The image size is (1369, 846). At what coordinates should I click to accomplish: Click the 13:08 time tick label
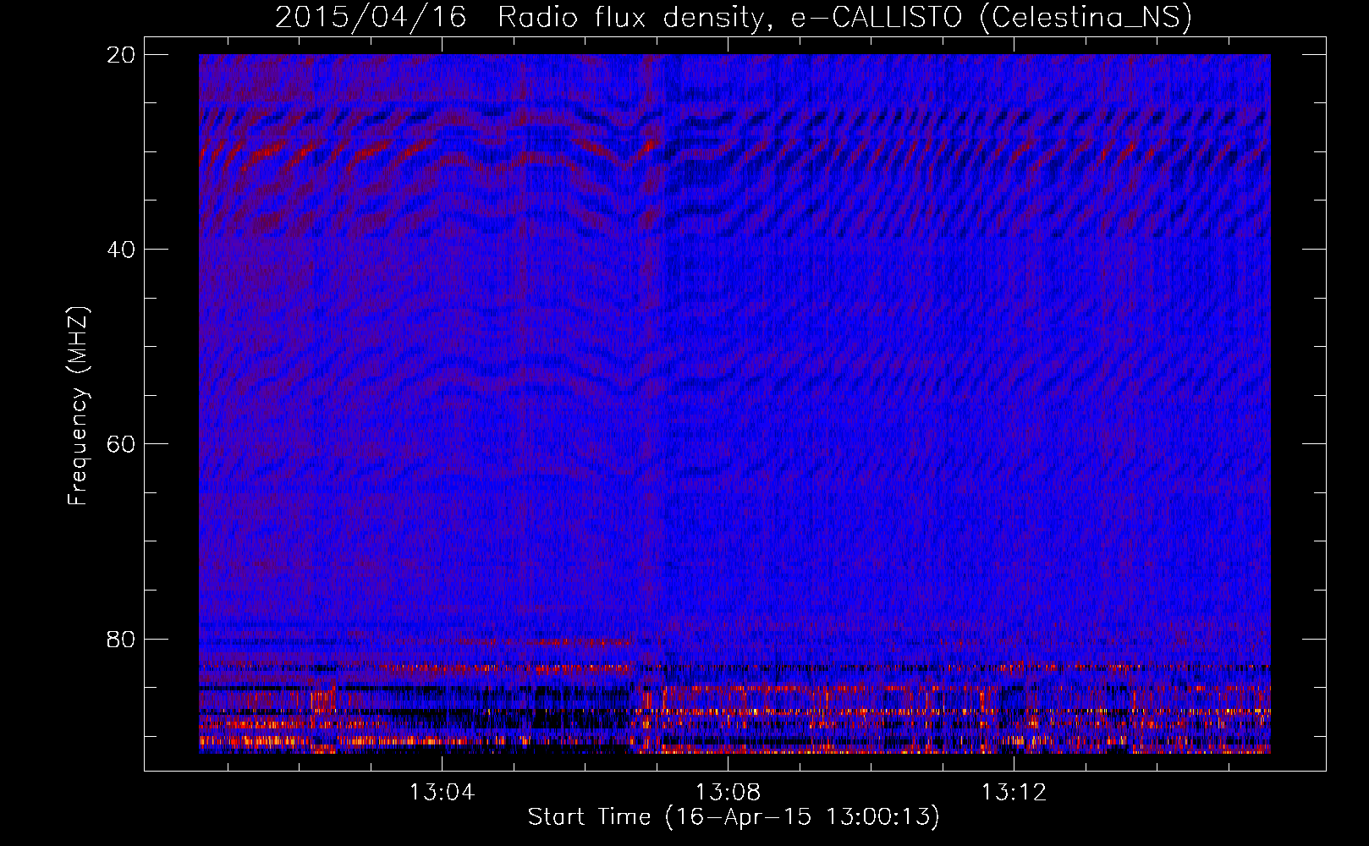(728, 793)
